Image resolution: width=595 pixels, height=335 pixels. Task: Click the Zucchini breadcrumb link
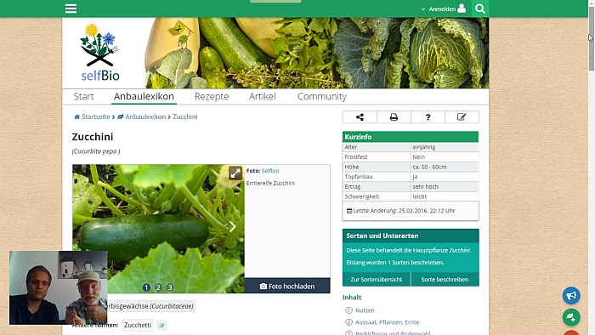[185, 116]
